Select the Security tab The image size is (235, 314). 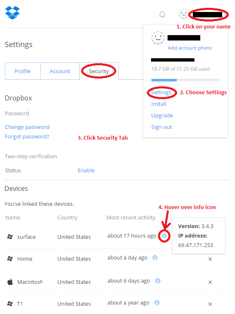tap(99, 71)
